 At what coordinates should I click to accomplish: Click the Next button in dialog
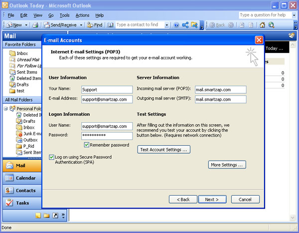(212, 200)
